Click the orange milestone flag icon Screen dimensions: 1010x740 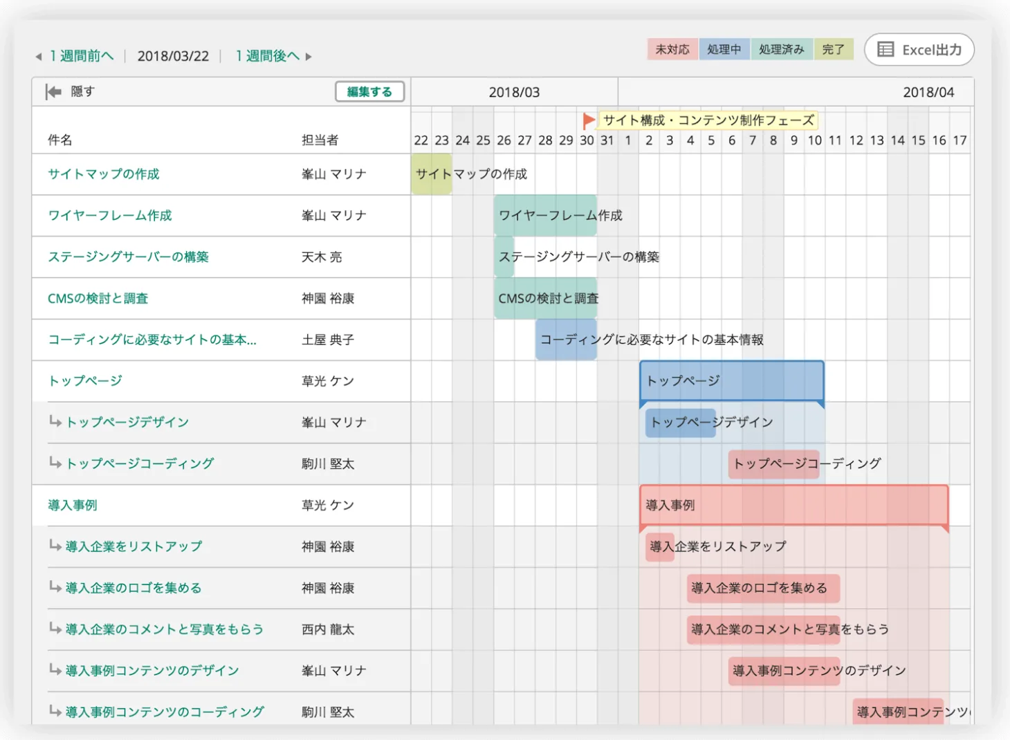[x=589, y=120]
